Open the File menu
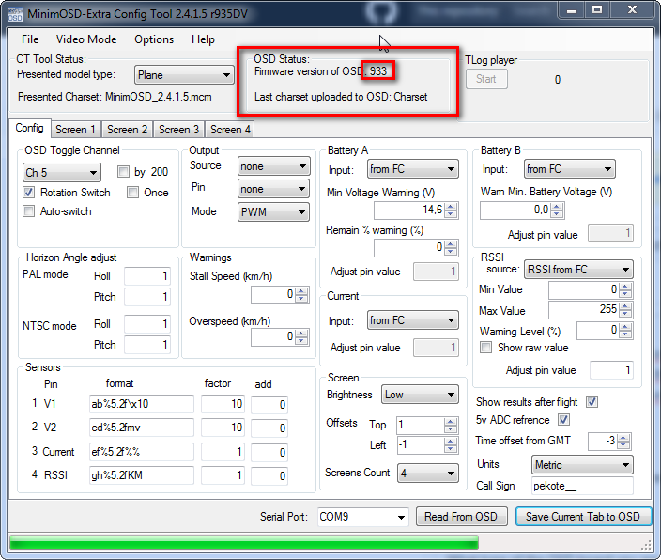Screen dimensions: 661x560 30,39
